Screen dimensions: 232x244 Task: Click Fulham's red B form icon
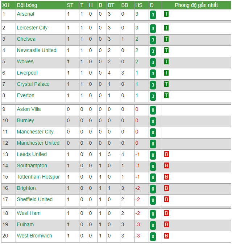pos(166,224)
